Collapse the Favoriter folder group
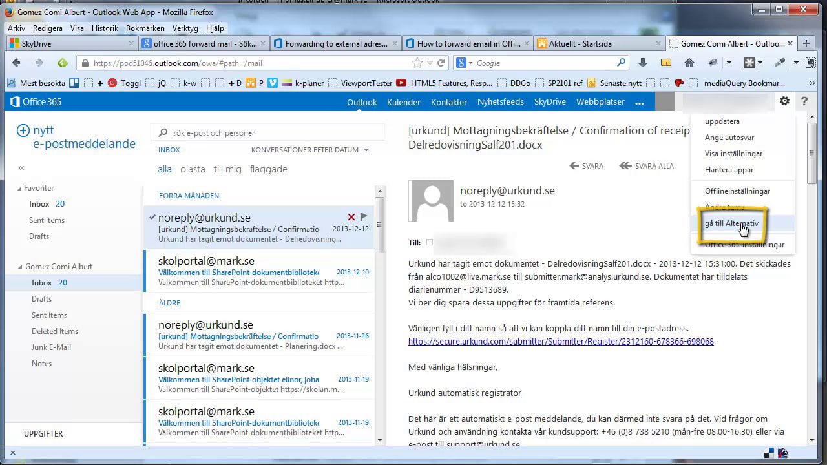The height and width of the screenshot is (465, 827). coord(19,188)
